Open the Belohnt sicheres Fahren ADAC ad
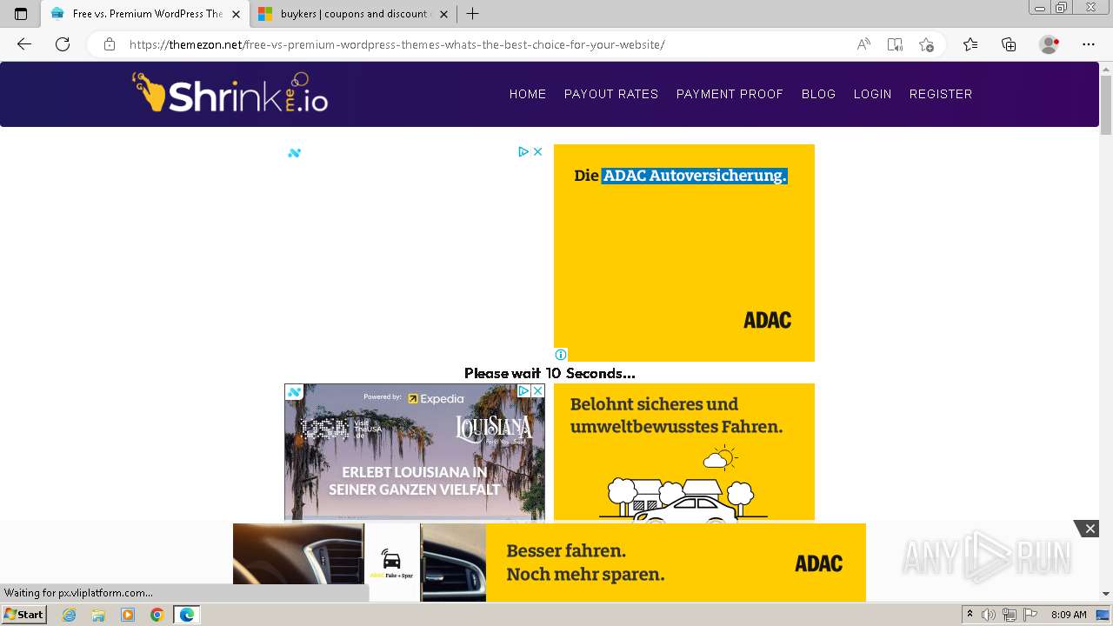This screenshot has width=1113, height=626. pyautogui.click(x=684, y=452)
